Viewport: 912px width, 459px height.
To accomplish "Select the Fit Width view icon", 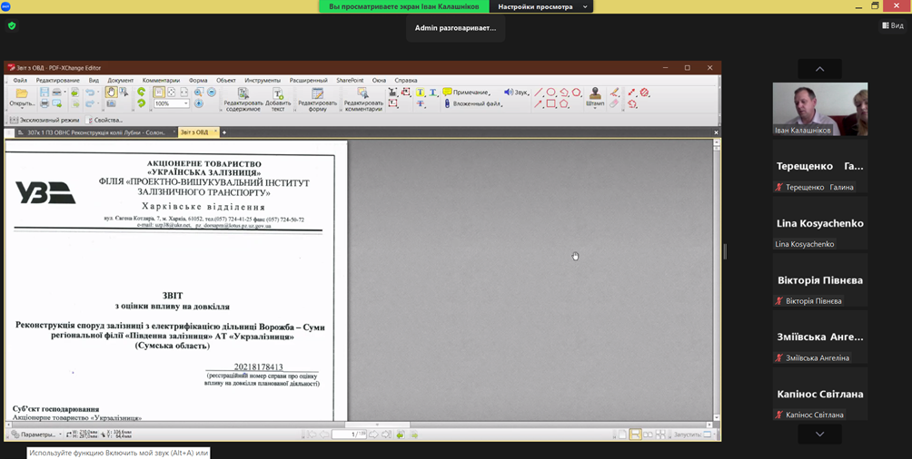I will point(183,92).
